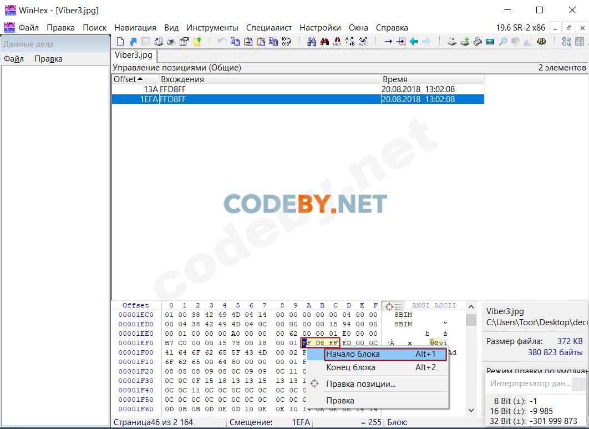Screen dimensions: 589x429
Task: Open general options yellow gear icon
Action: tap(541, 42)
